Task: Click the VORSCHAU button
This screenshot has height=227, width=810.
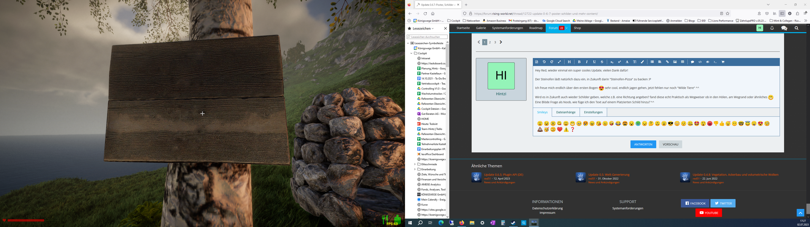Action: pos(670,144)
